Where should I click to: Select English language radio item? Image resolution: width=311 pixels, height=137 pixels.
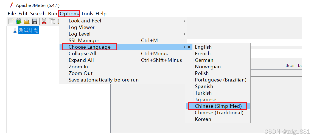[218, 47]
